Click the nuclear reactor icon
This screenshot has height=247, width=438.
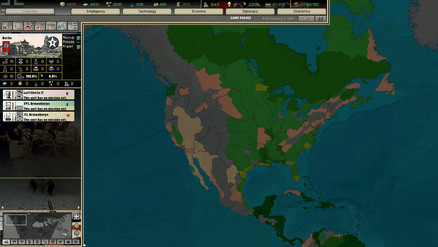pyautogui.click(x=52, y=61)
